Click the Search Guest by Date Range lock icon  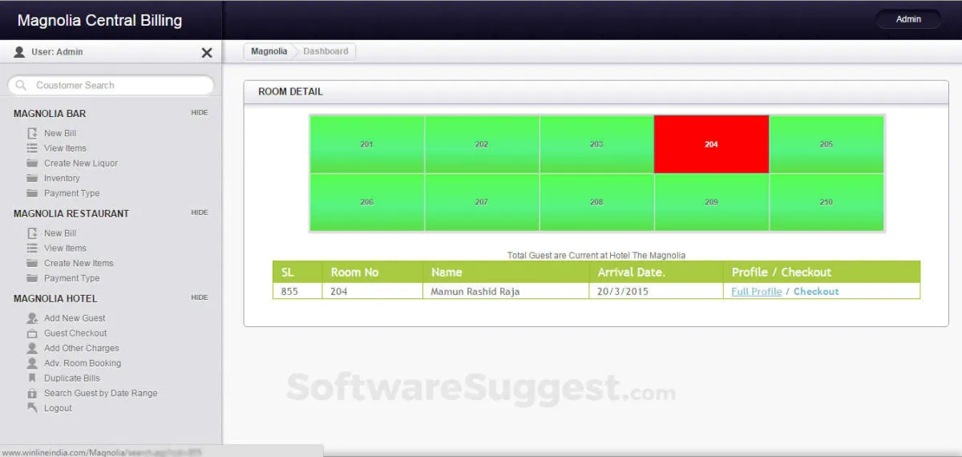tap(32, 393)
